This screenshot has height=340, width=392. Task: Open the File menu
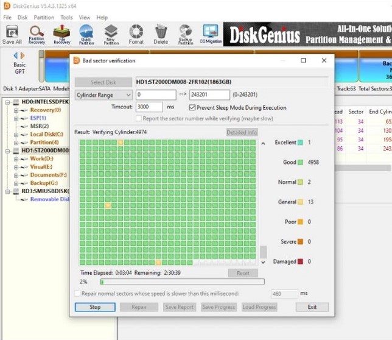[x=7, y=18]
